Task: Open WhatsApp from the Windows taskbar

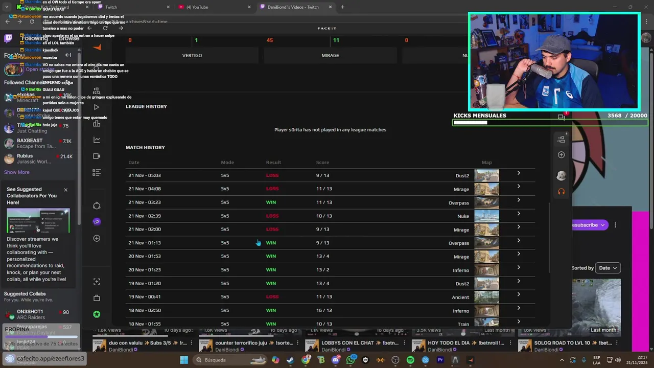Action: tap(351, 360)
